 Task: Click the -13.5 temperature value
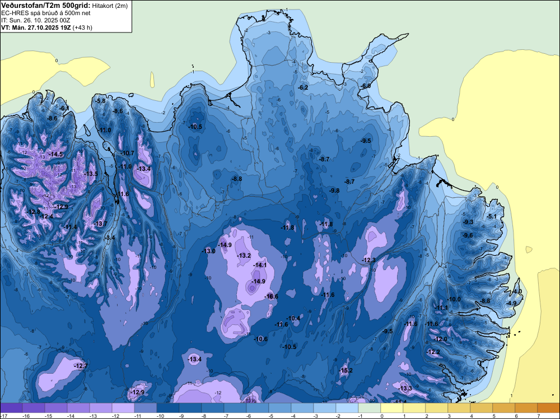click(91, 174)
